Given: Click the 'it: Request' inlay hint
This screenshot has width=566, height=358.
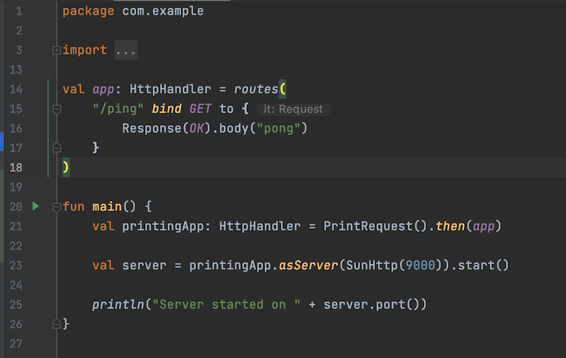Looking at the screenshot, I should (294, 109).
